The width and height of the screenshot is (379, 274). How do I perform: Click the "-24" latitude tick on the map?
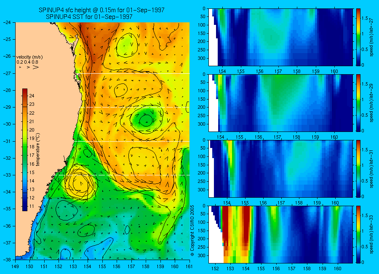[7, 22]
